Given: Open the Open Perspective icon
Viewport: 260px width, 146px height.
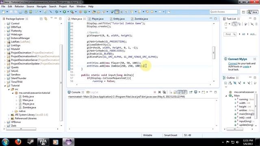Looking at the screenshot, I should 243,12.
